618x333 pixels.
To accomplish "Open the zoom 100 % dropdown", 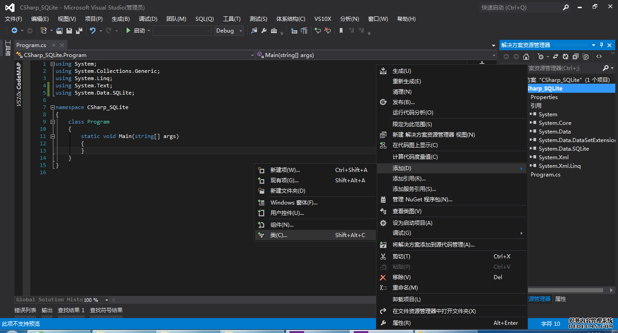I will click(107, 300).
